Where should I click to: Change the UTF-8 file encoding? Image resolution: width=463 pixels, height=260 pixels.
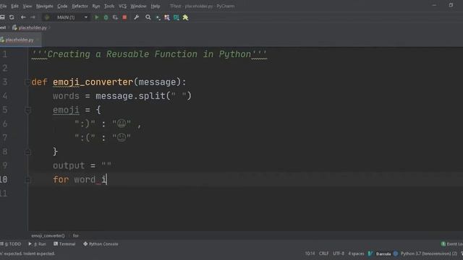(339, 253)
